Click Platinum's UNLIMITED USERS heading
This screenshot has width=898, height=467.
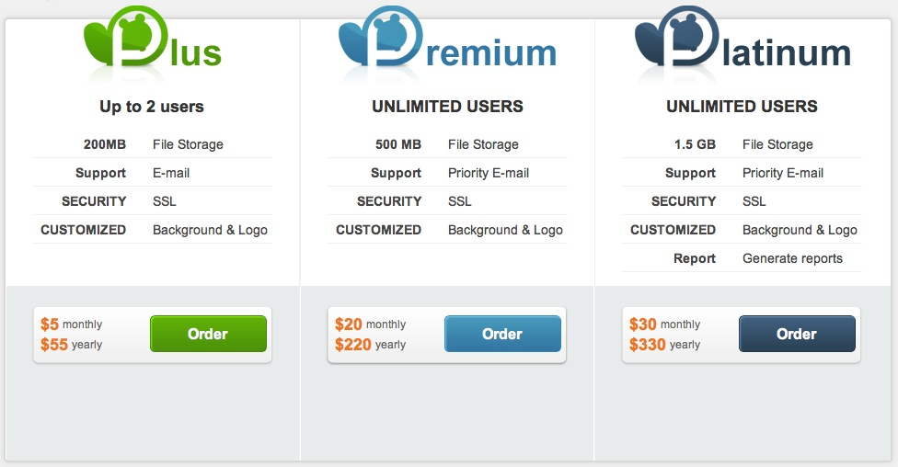(x=742, y=107)
